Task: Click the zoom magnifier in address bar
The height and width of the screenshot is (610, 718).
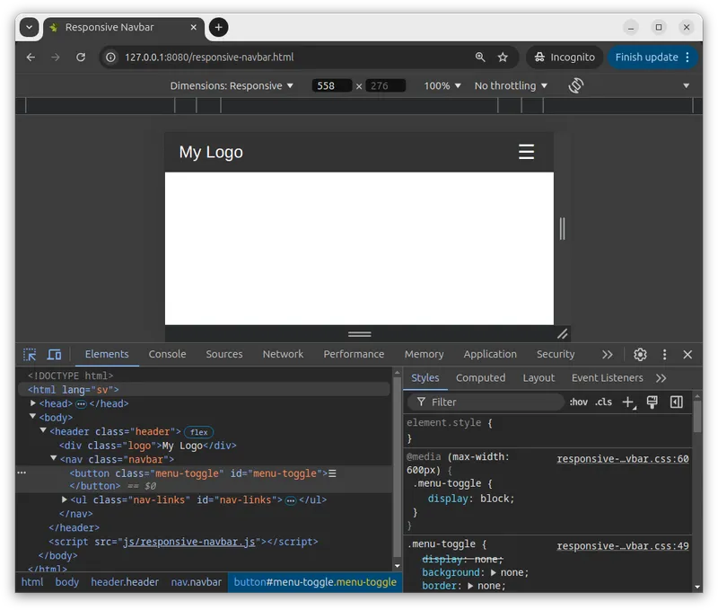Action: click(x=480, y=57)
